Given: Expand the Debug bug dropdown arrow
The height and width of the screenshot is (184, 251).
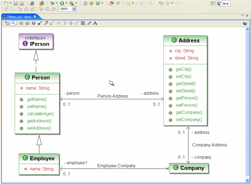Looking at the screenshot, I should pos(57,3).
